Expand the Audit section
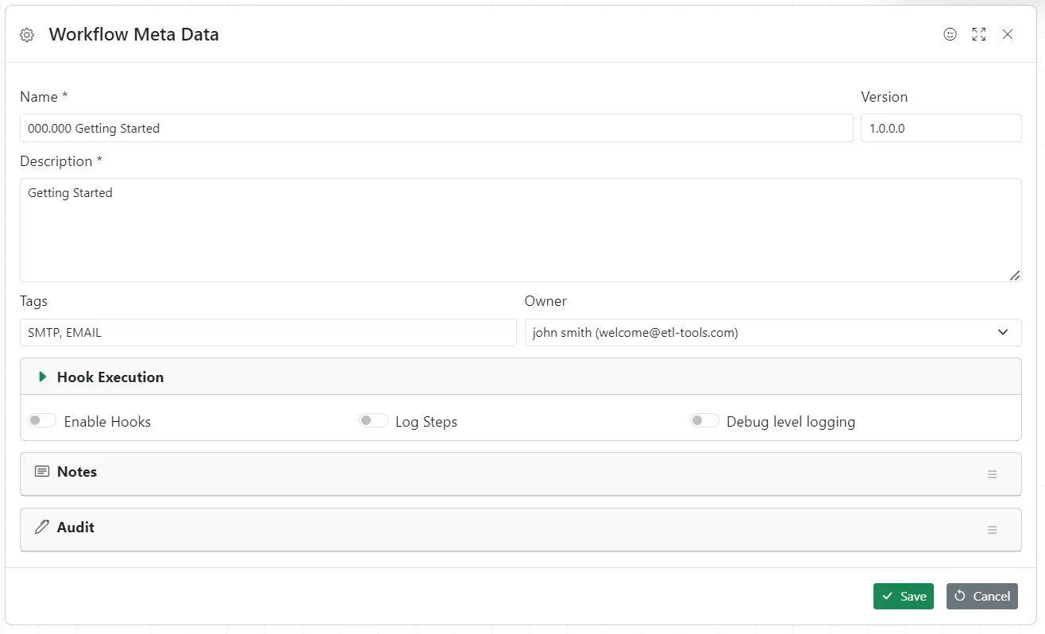 pyautogui.click(x=74, y=527)
